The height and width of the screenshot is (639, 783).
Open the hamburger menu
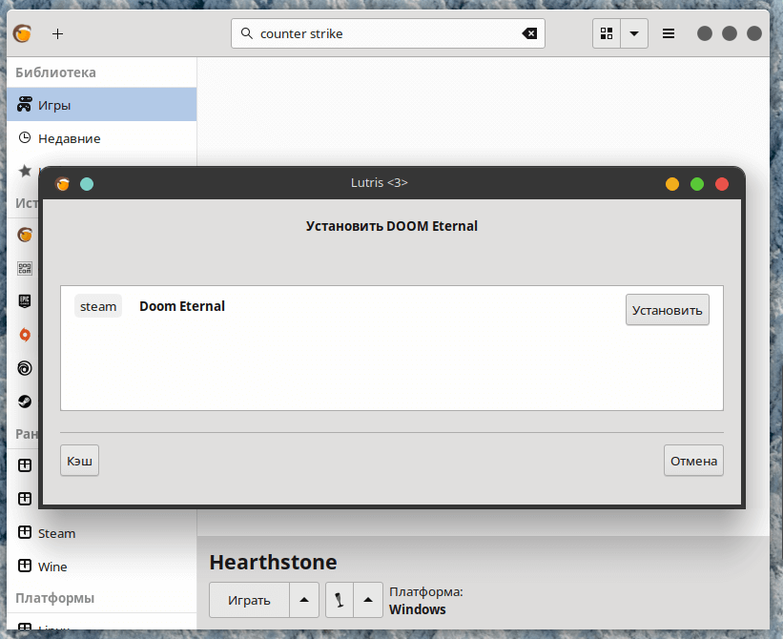[x=669, y=33]
